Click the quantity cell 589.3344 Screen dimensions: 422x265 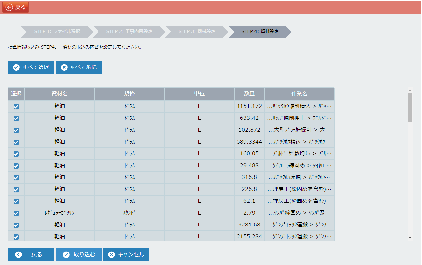249,142
